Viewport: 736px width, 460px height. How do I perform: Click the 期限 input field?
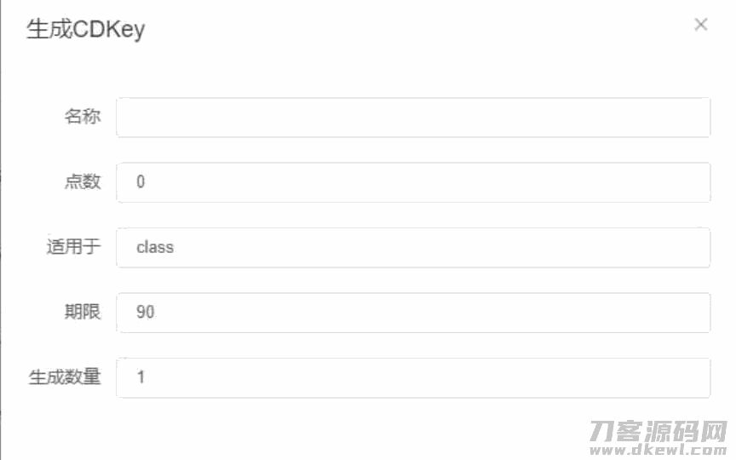[x=413, y=313]
